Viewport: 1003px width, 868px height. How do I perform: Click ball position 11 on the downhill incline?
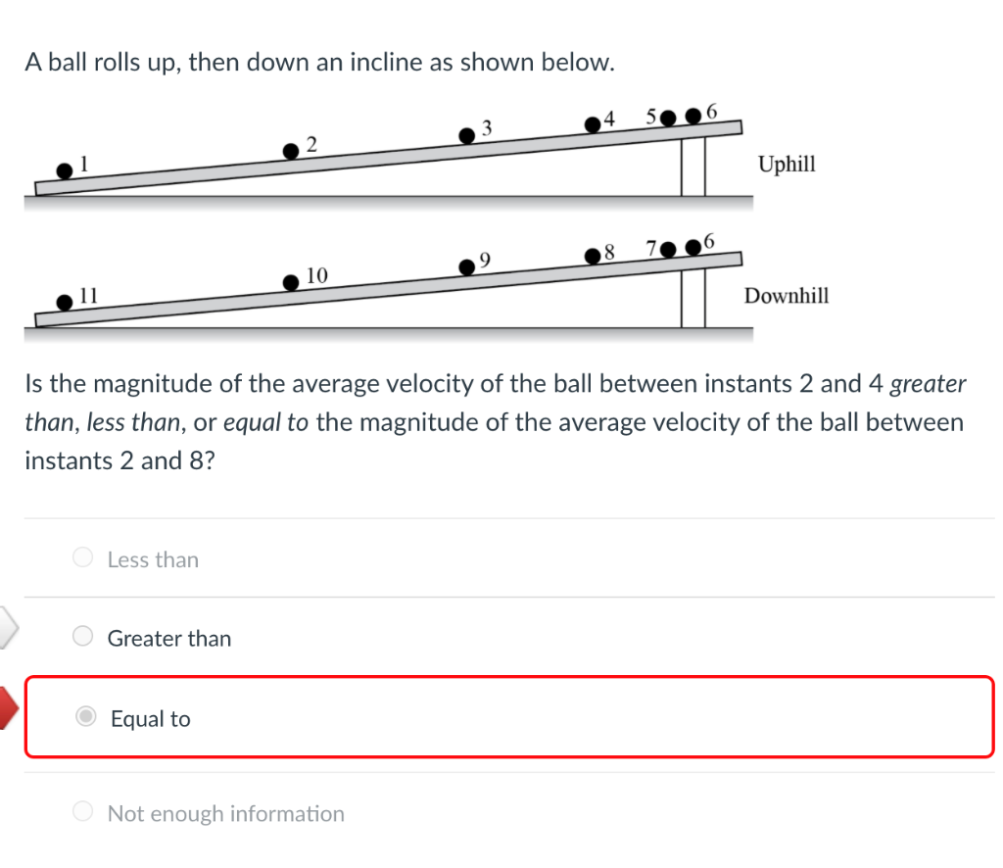pyautogui.click(x=65, y=304)
